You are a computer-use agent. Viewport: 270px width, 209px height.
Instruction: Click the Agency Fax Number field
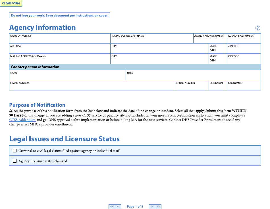tap(244, 40)
